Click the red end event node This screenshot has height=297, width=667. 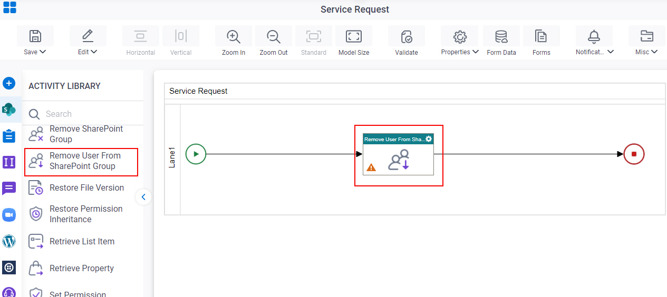coord(634,154)
